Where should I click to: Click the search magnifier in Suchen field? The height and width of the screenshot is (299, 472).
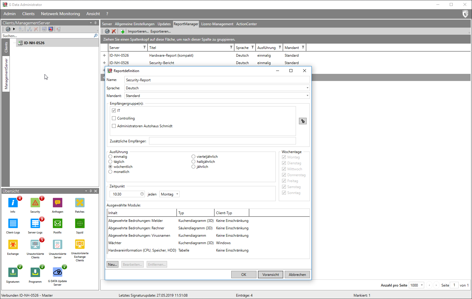point(96,36)
